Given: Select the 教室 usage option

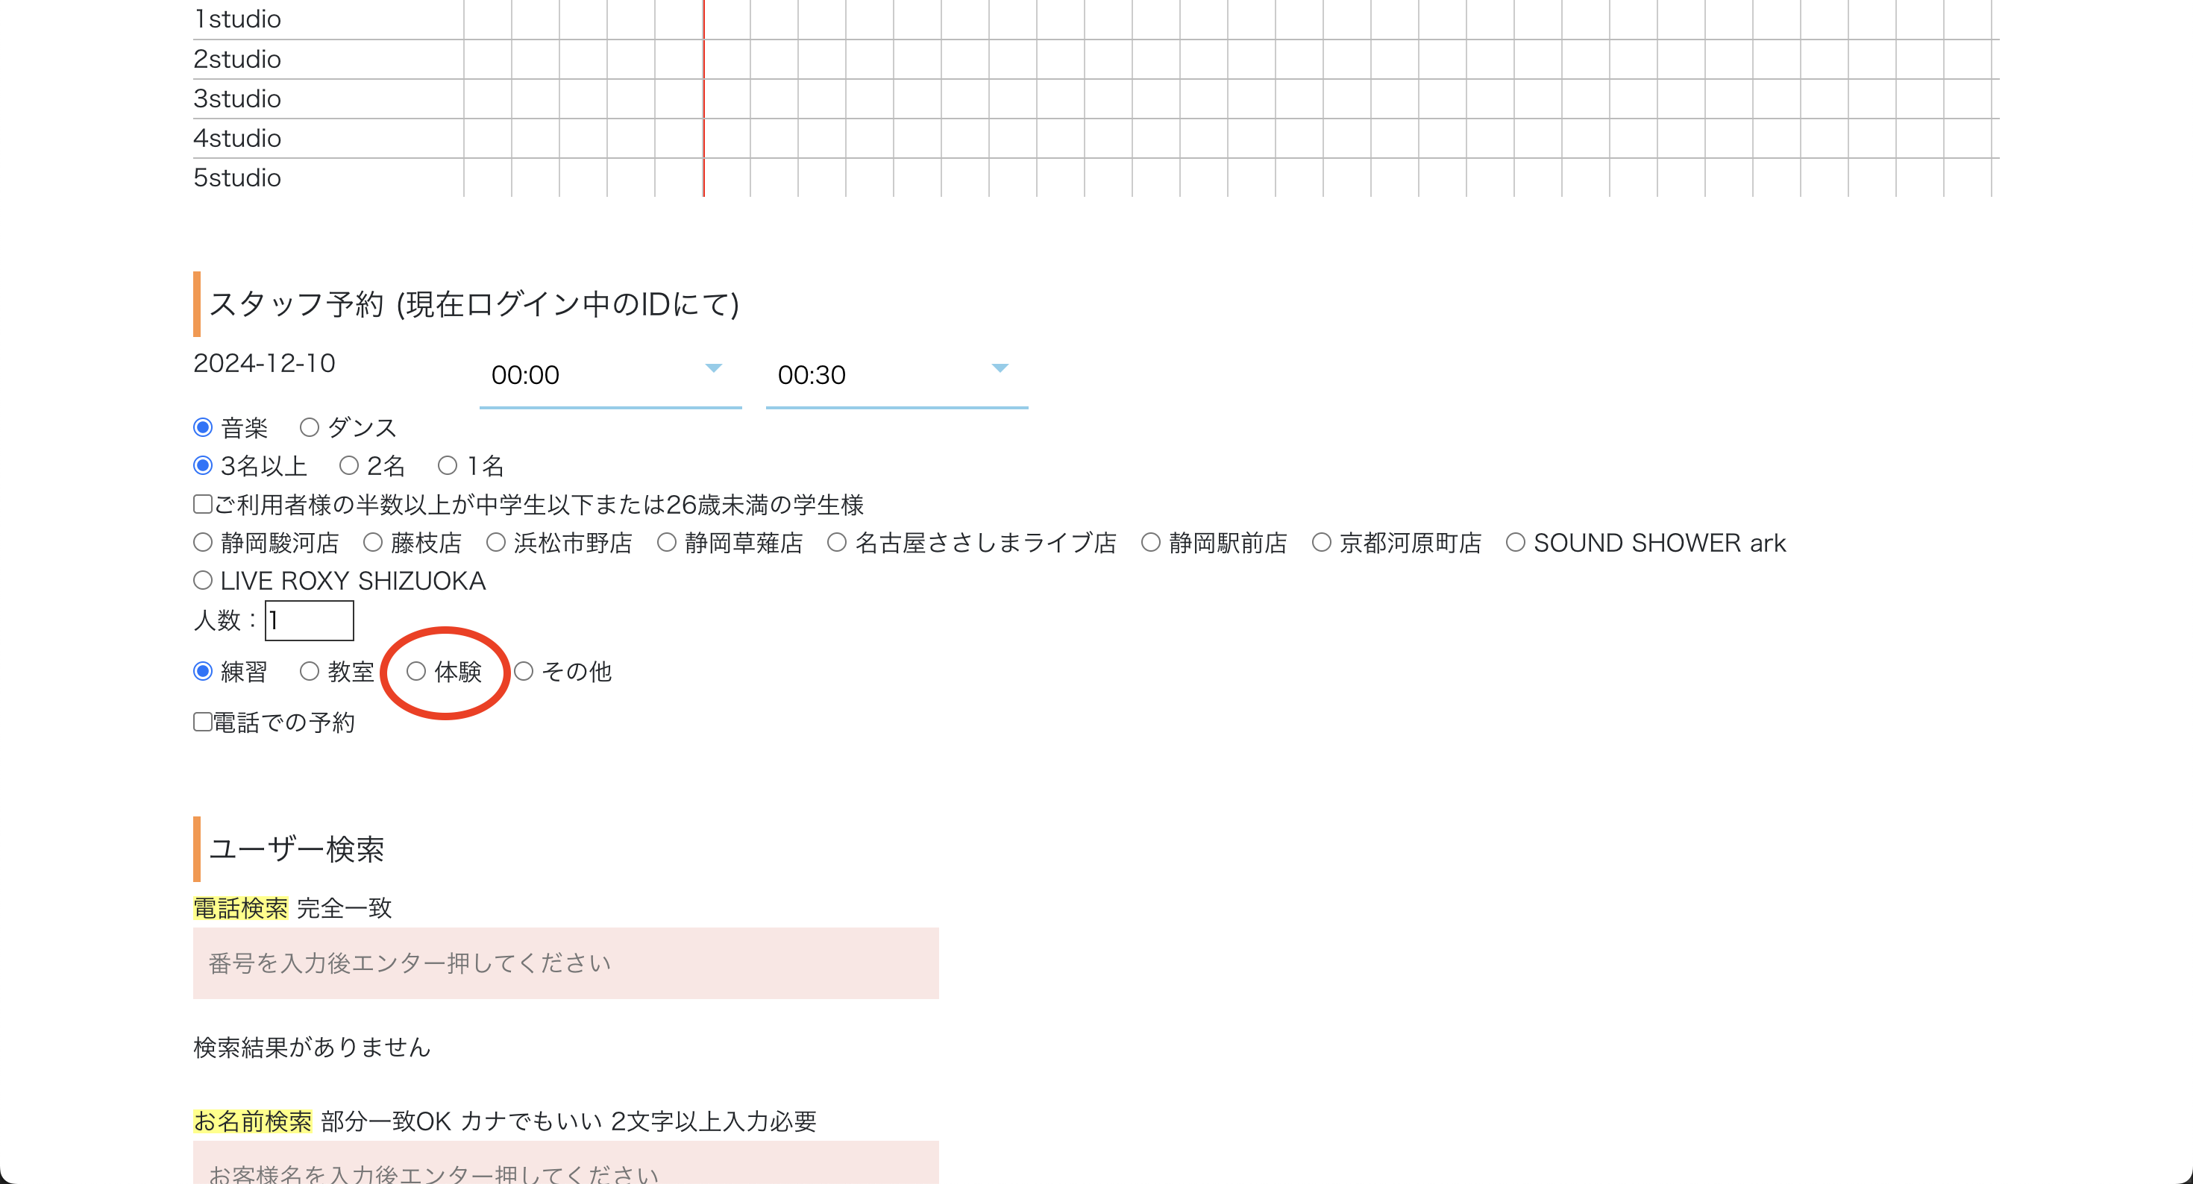Looking at the screenshot, I should [x=309, y=672].
